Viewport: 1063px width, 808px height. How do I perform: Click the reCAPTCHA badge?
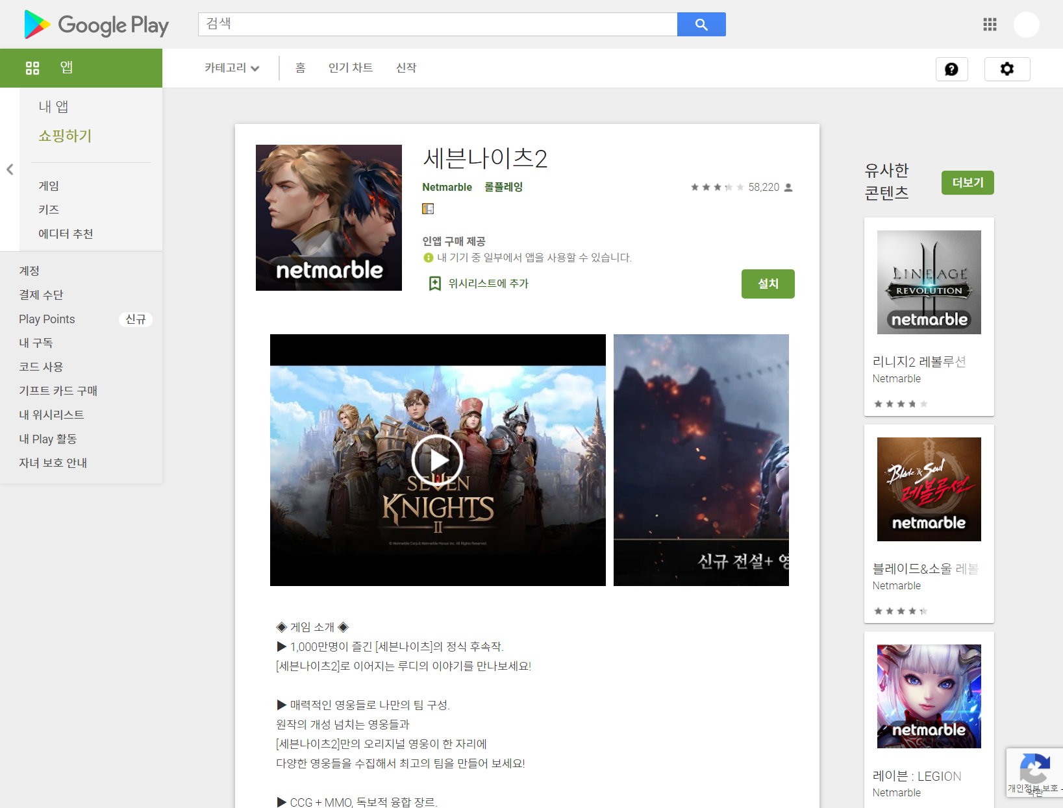pos(1034,773)
